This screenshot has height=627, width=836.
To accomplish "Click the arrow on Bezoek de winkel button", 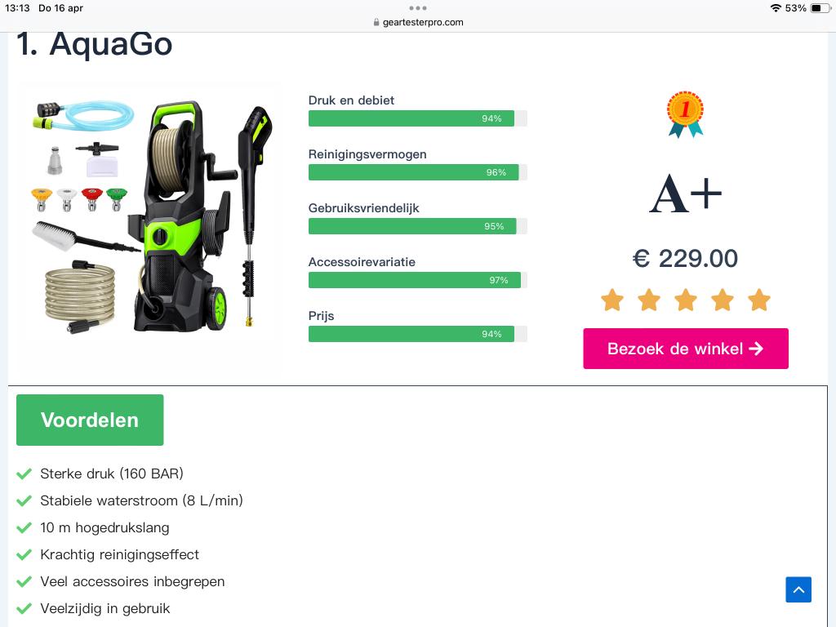I will click(x=756, y=349).
